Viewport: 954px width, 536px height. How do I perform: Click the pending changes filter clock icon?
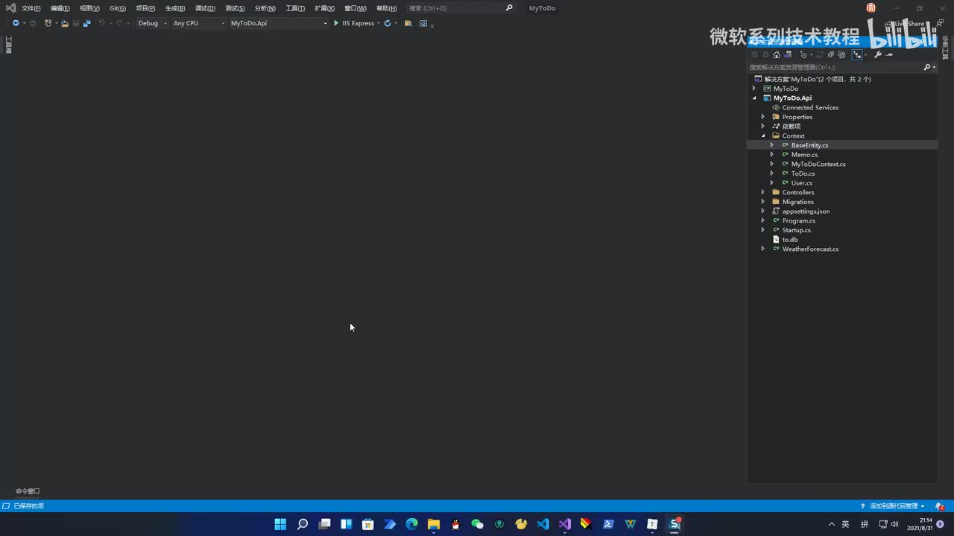(x=803, y=54)
